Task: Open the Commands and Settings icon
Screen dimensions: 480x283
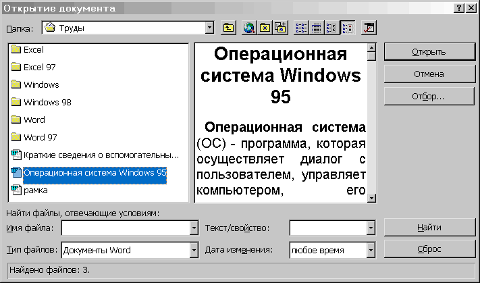Action: [x=369, y=28]
